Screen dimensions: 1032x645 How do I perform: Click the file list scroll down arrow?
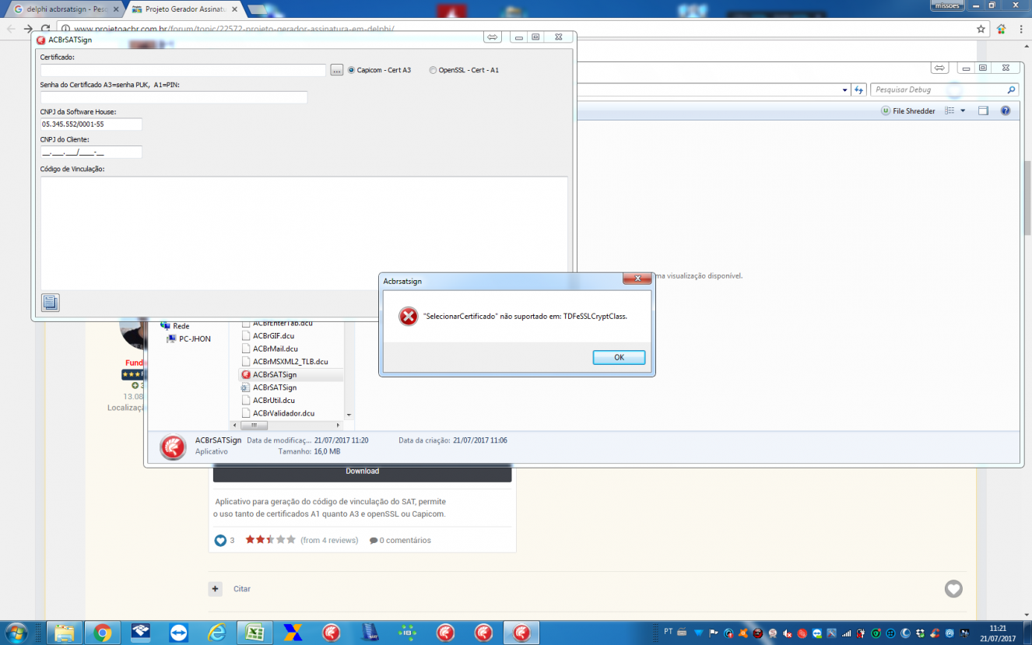(x=349, y=415)
